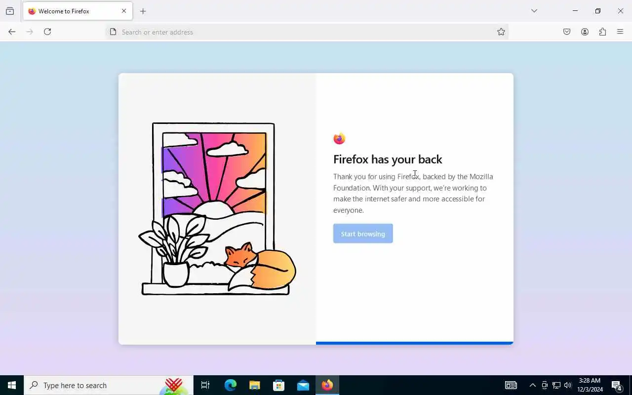Viewport: 632px width, 395px height.
Task: Restore down the Firefox window
Action: 598,11
